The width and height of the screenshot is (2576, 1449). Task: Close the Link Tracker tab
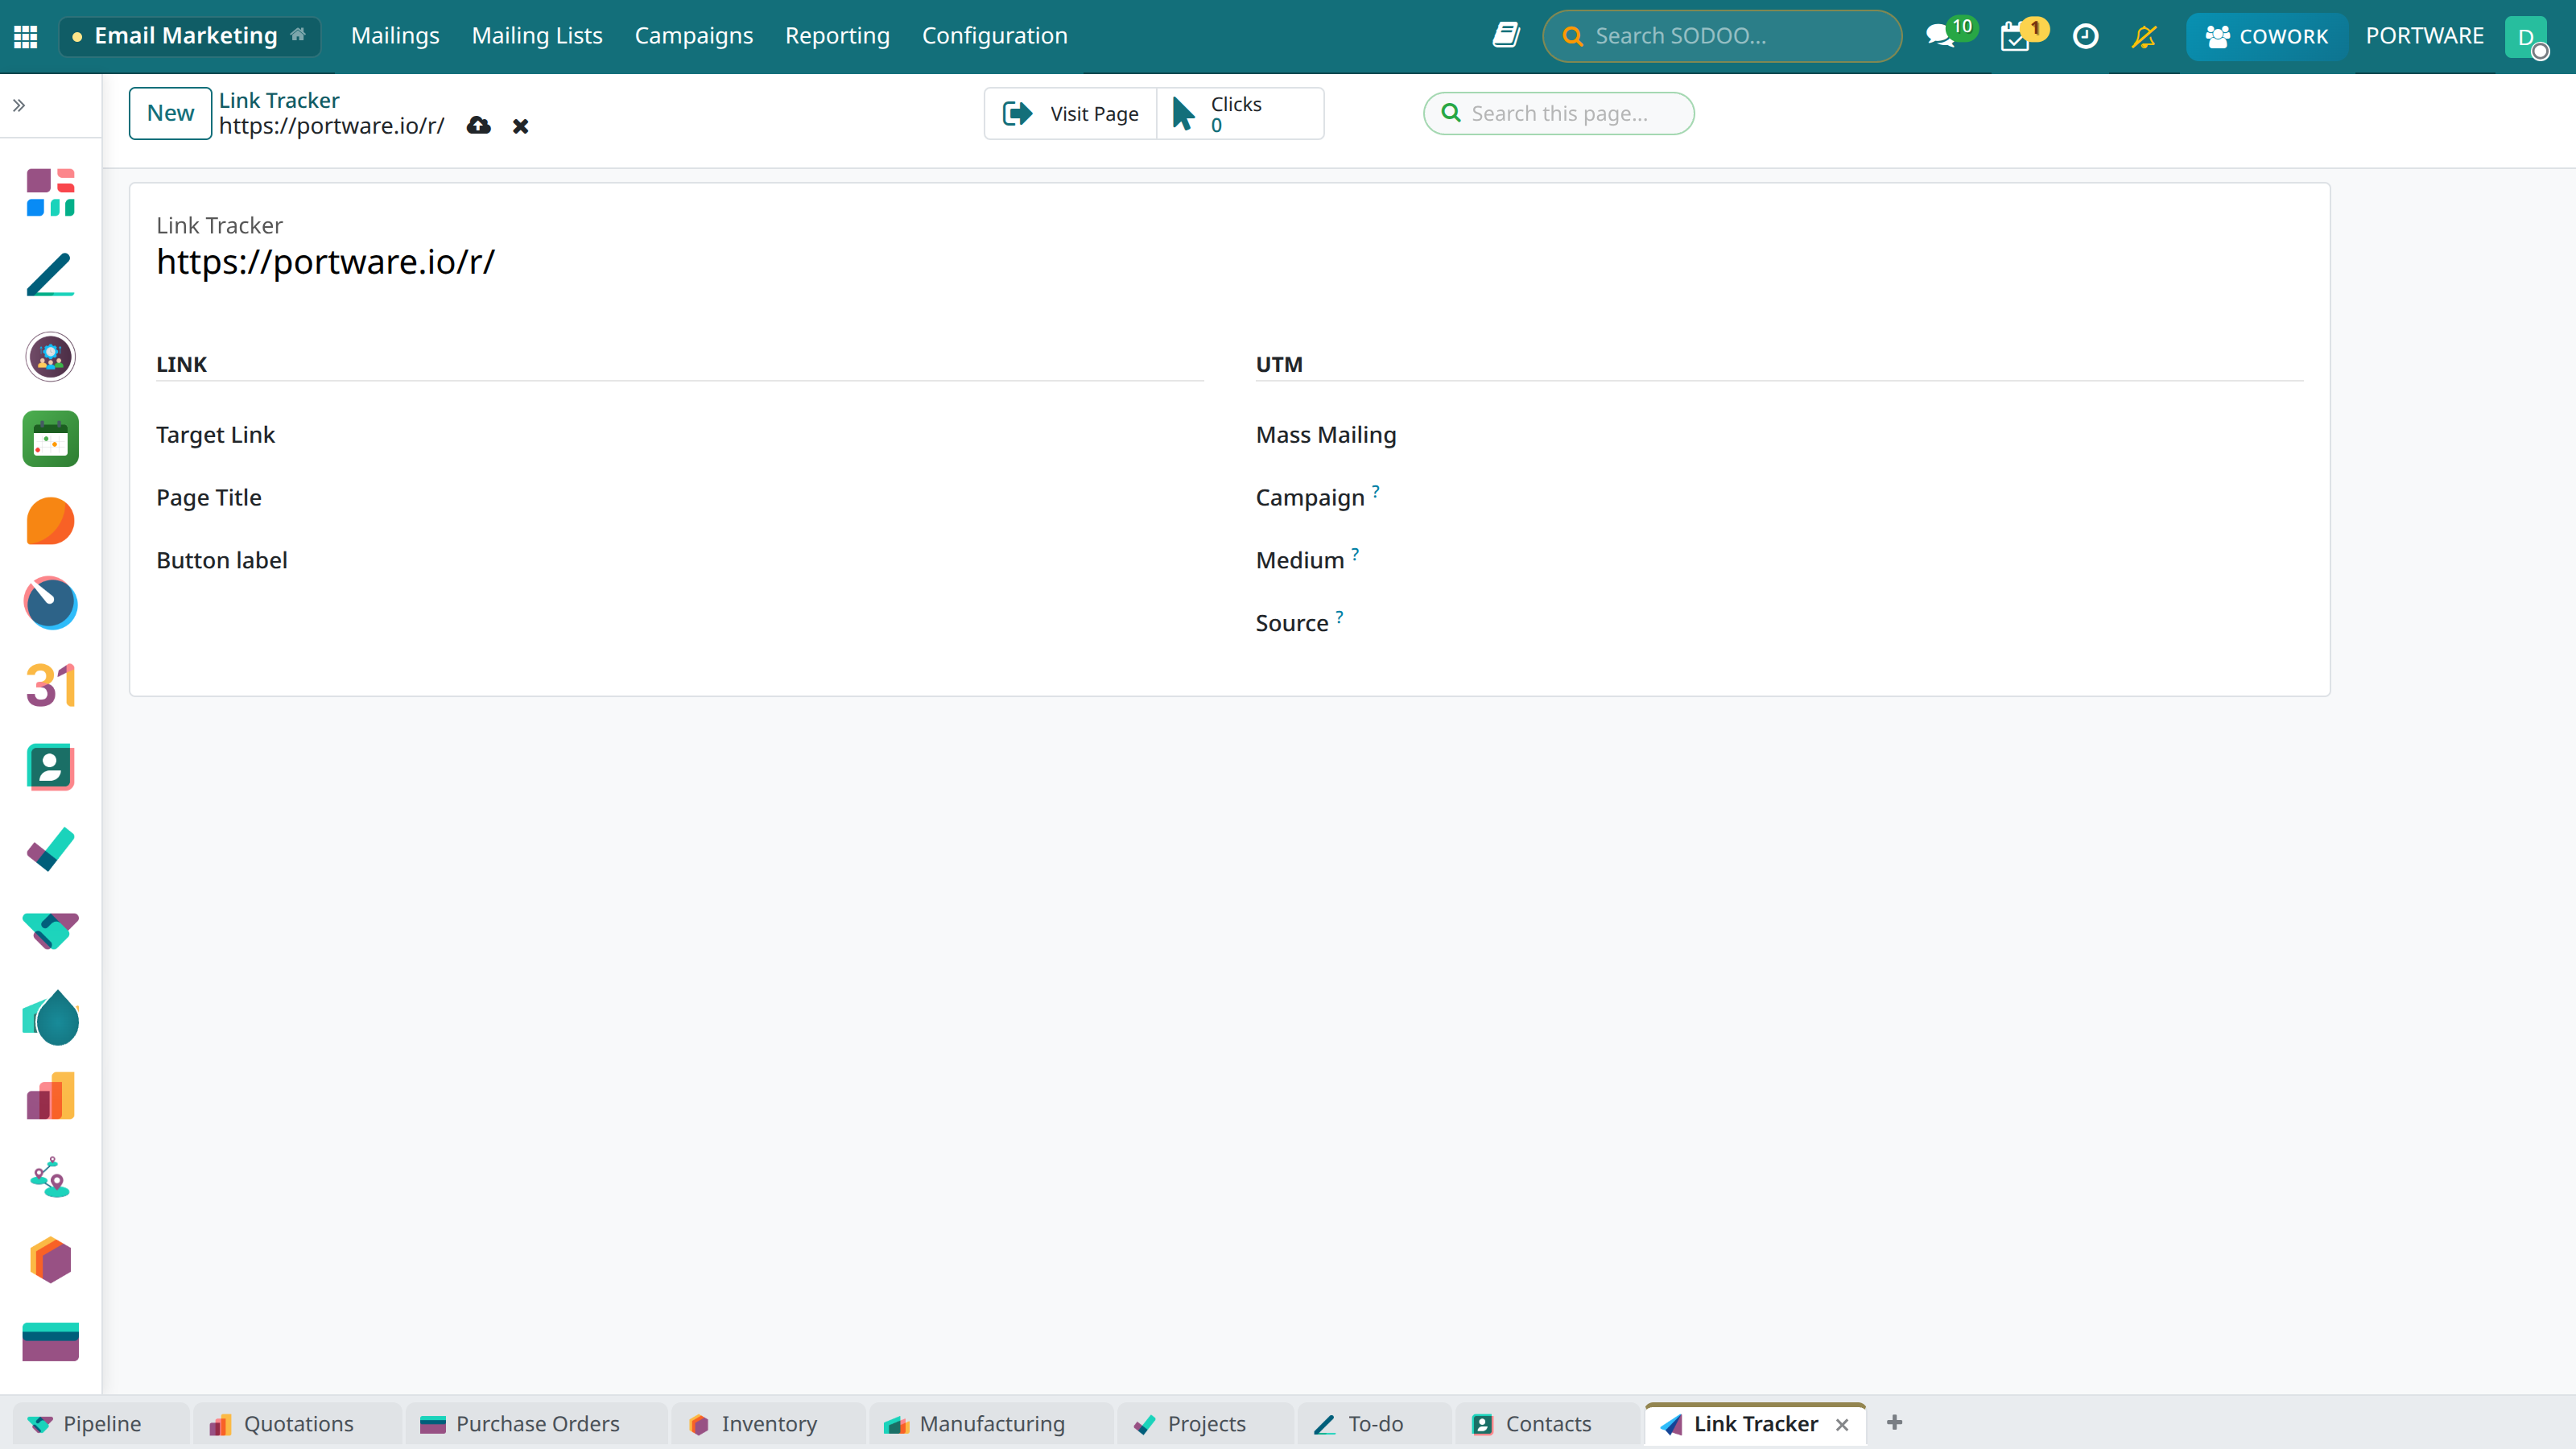pyautogui.click(x=1842, y=1424)
